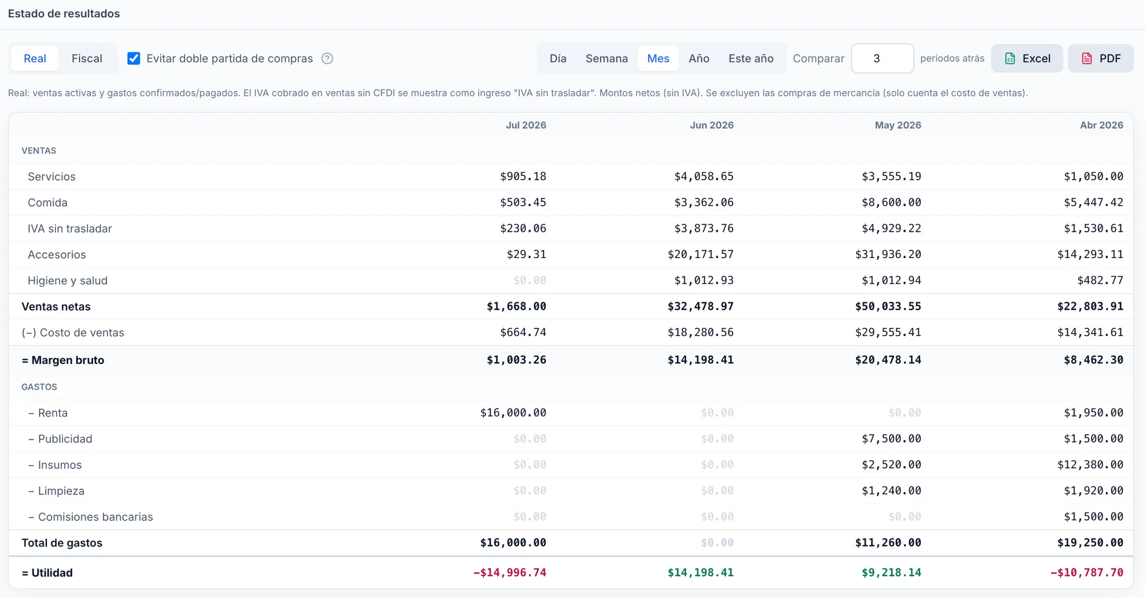Click the Higiene y salud row label
Image resolution: width=1145 pixels, height=598 pixels.
tap(68, 281)
